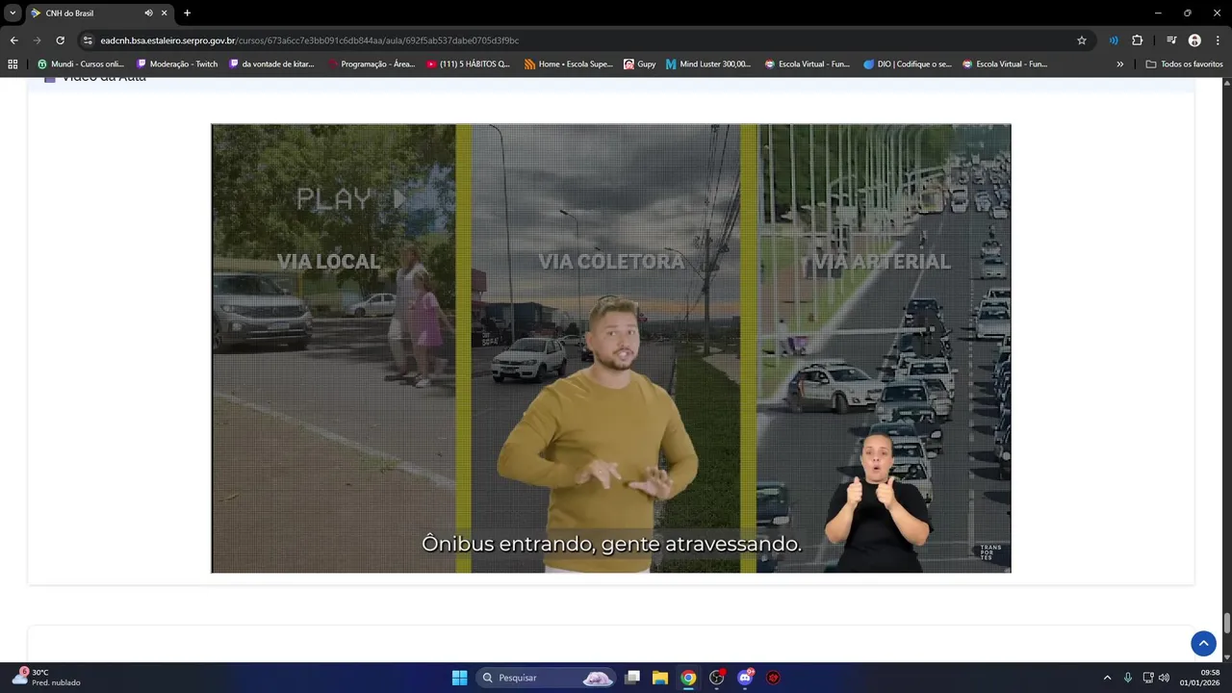The height and width of the screenshot is (693, 1232).
Task: Go back using the browser back arrow
Action: tap(13, 40)
